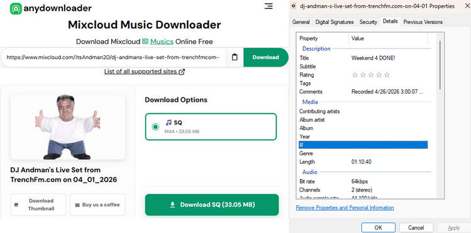Click the Length value 01:10:40
This screenshot has width=471, height=233.
point(362,162)
